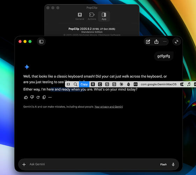Image resolution: width=196 pixels, height=175 pixels.
Task: Click Copy in the PopClip bar
Action: point(84,84)
